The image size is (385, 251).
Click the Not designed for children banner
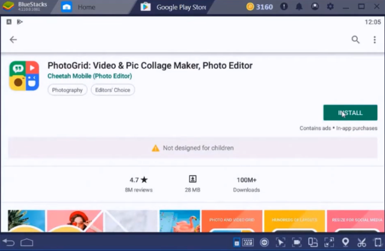coord(192,148)
